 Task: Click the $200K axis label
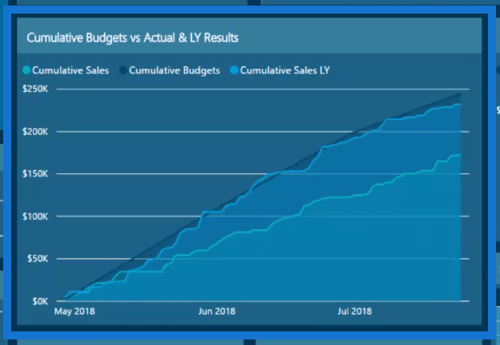click(35, 132)
